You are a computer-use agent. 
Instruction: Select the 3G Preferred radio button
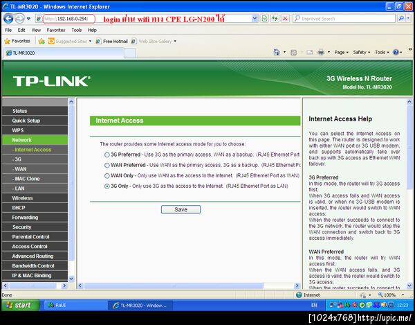point(107,155)
